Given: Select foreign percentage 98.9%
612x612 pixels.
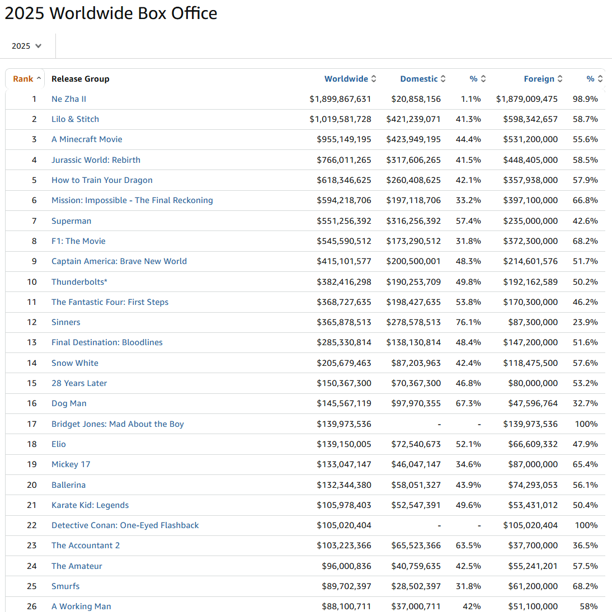Looking at the screenshot, I should pyautogui.click(x=586, y=99).
